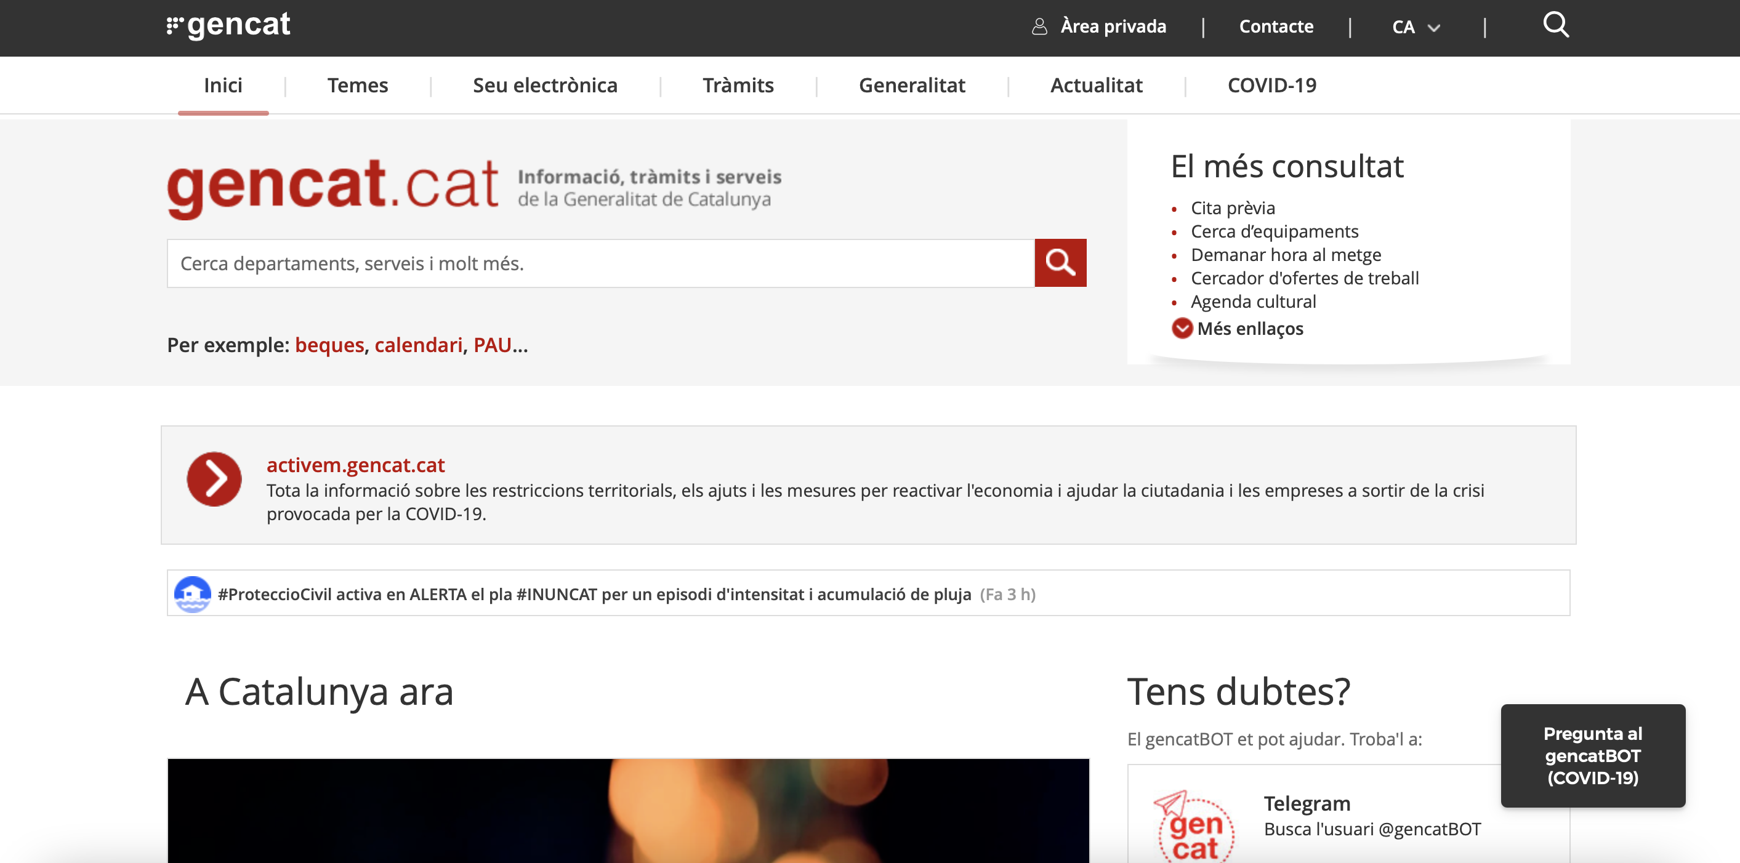Open the COVID-19 section
This screenshot has width=1740, height=863.
click(x=1272, y=85)
